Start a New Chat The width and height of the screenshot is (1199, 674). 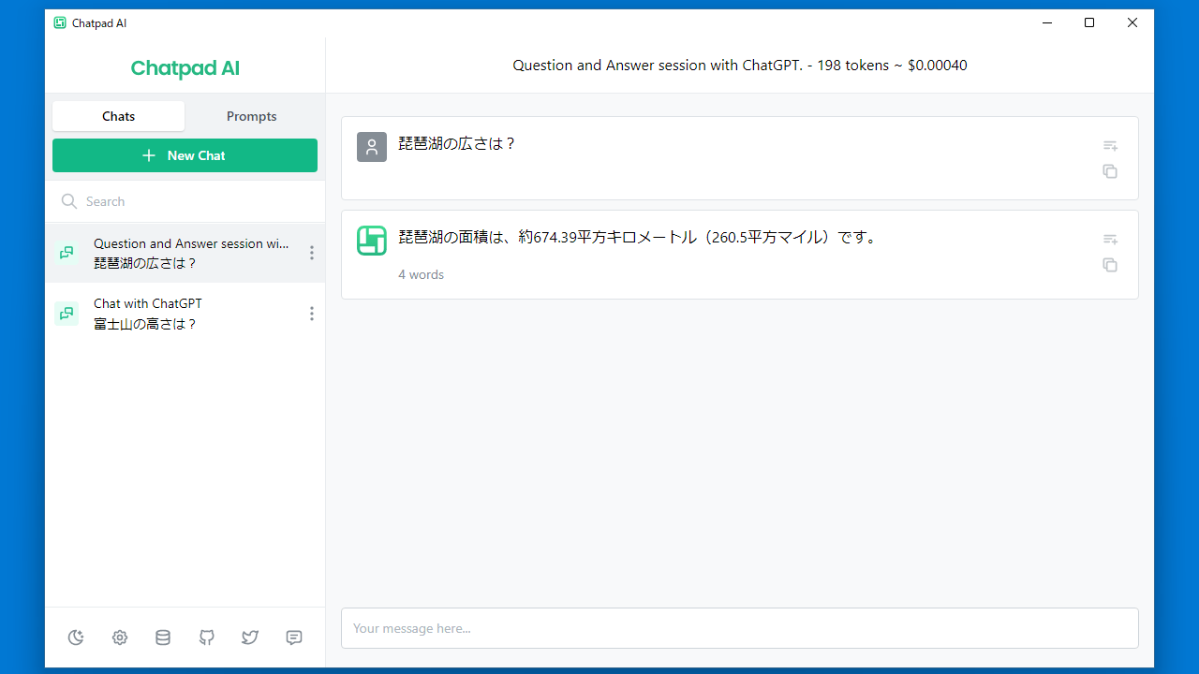(185, 155)
